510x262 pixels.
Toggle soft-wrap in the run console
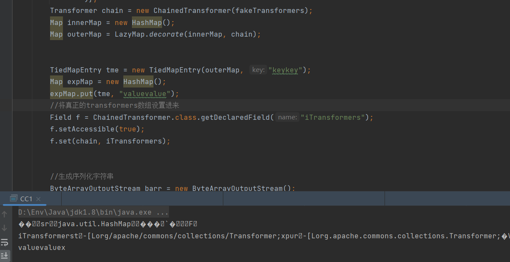pyautogui.click(x=5, y=242)
